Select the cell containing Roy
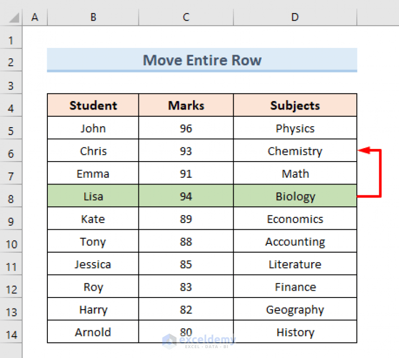The height and width of the screenshot is (358, 399). tap(93, 287)
